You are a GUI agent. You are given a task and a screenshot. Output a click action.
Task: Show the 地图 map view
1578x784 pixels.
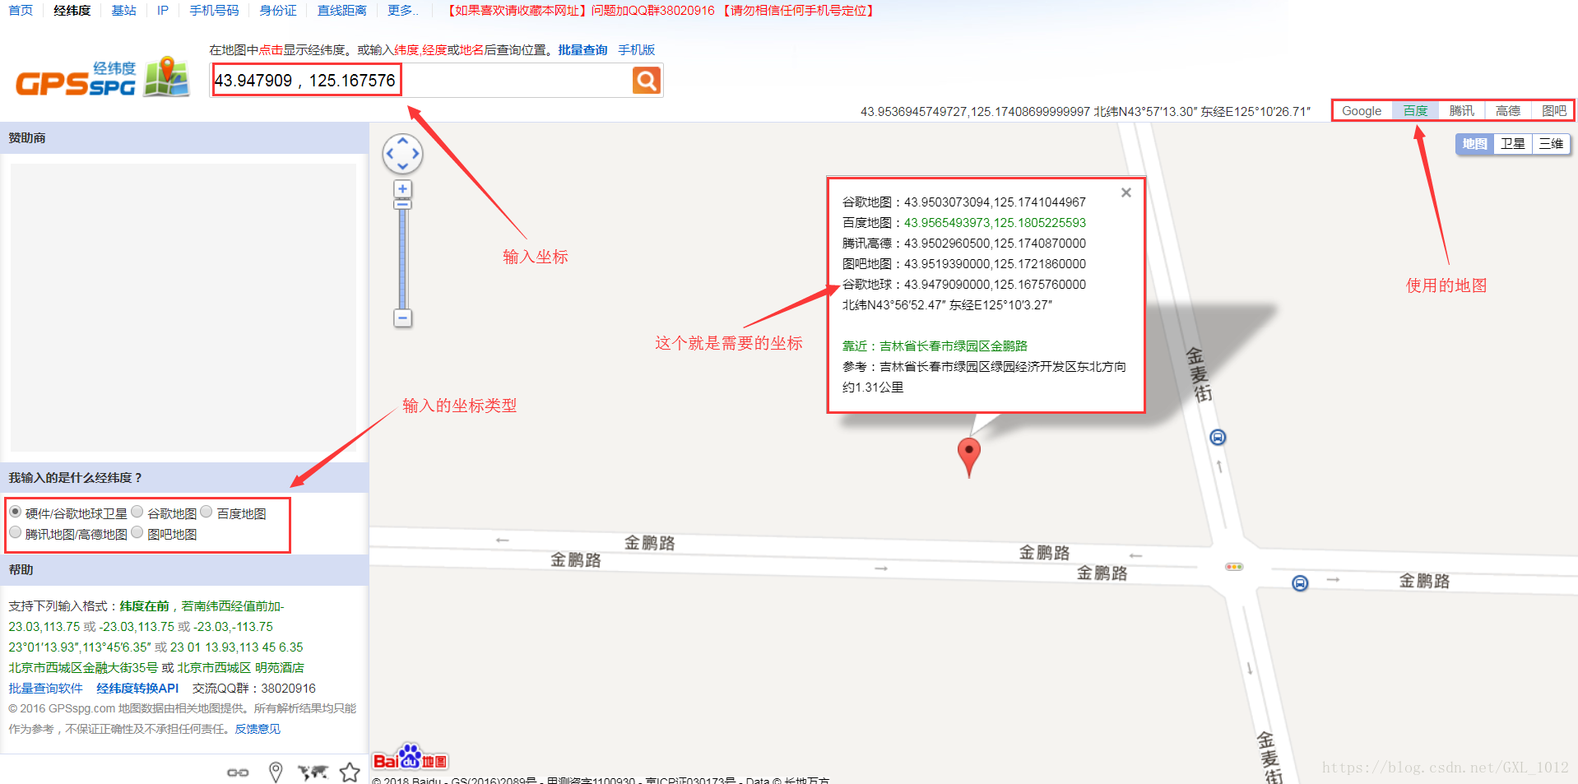point(1474,144)
